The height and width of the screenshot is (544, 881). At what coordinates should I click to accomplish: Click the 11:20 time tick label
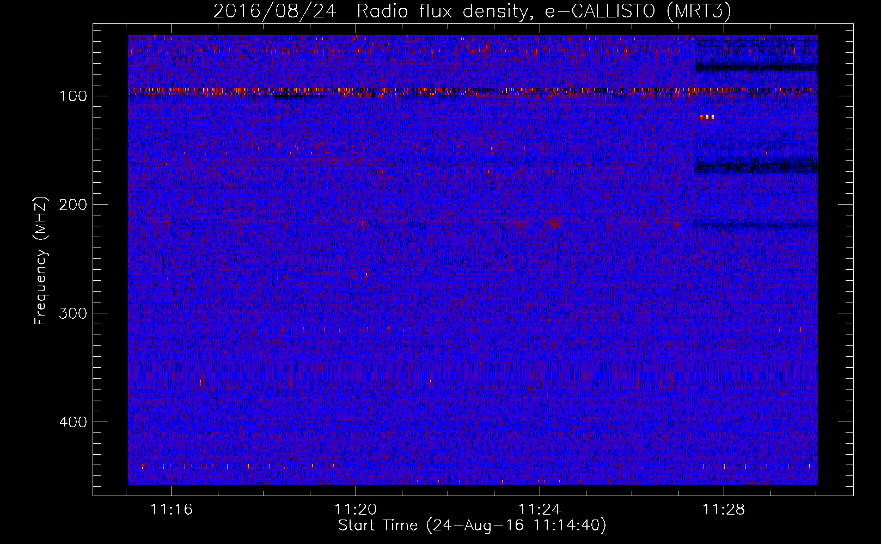pyautogui.click(x=356, y=510)
